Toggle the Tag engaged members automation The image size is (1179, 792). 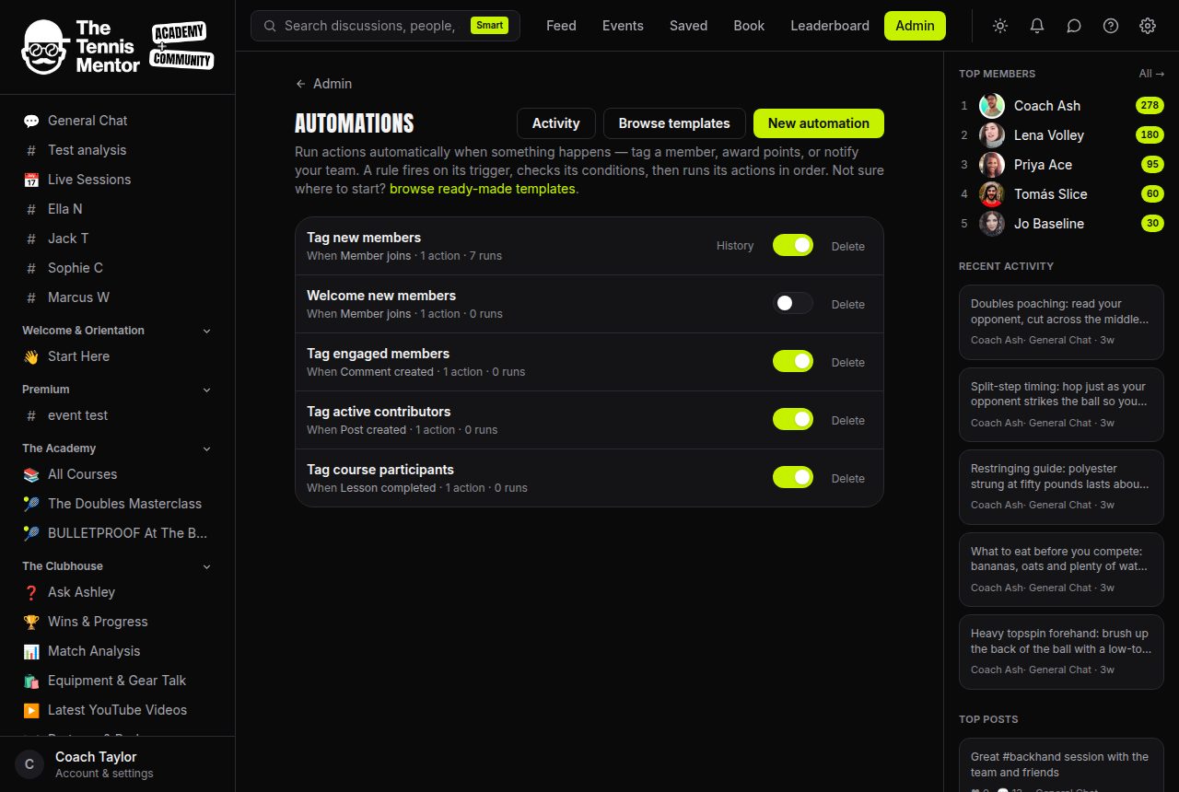point(793,361)
